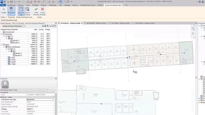Click the Load column header
This screenshot has height=115, width=205.
pyautogui.click(x=36, y=29)
